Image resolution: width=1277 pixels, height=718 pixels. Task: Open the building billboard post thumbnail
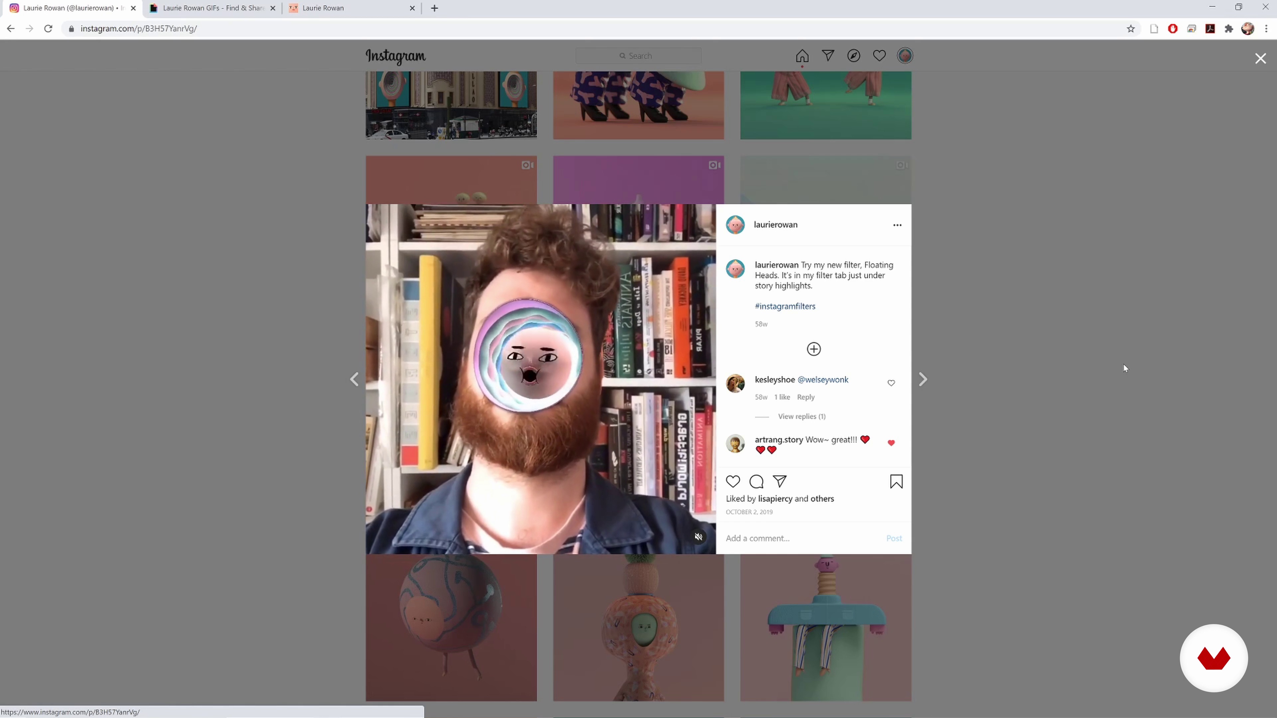[451, 105]
